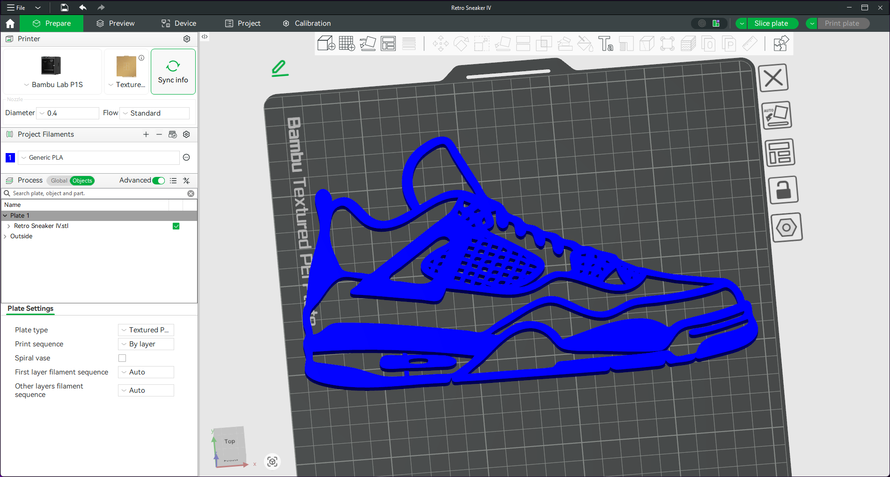Open the Generic PLA filament dropdown
Screen dimensions: 890x477
coord(98,158)
